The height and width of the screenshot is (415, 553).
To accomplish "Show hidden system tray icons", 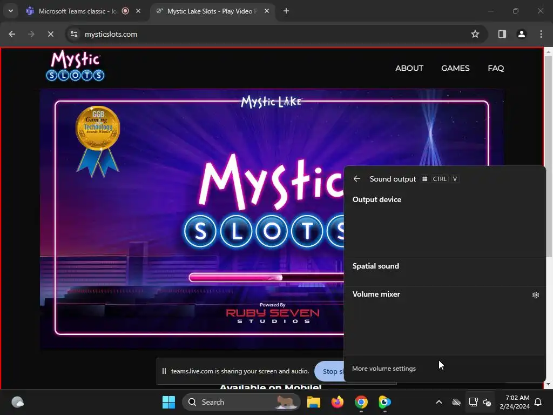I will [x=439, y=402].
